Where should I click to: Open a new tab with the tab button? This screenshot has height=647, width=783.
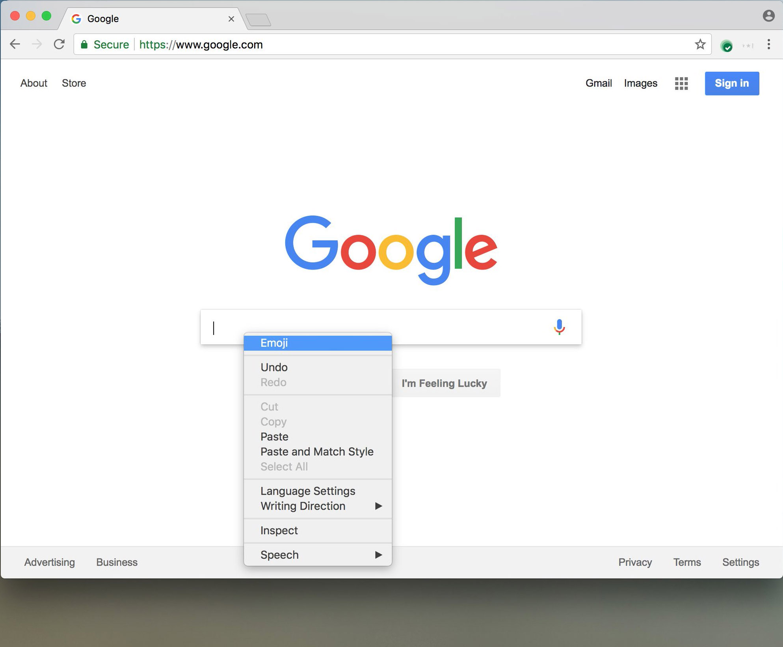click(258, 20)
